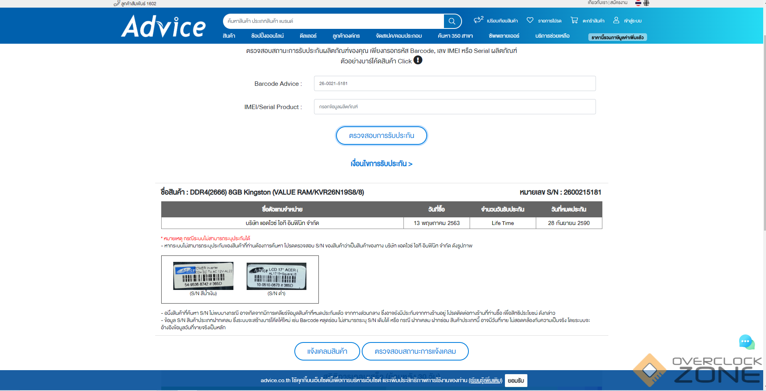Open the เรียนรู้เพิ่มเติม cookie link

(485, 381)
